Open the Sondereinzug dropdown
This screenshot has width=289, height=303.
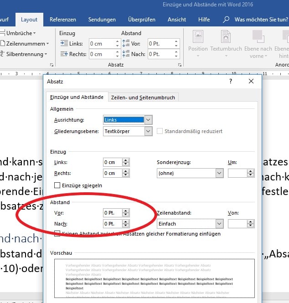point(219,173)
